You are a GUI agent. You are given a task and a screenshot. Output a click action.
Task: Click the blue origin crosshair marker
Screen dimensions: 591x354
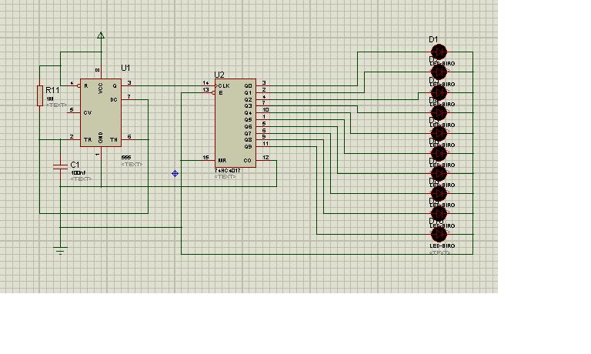175,173
